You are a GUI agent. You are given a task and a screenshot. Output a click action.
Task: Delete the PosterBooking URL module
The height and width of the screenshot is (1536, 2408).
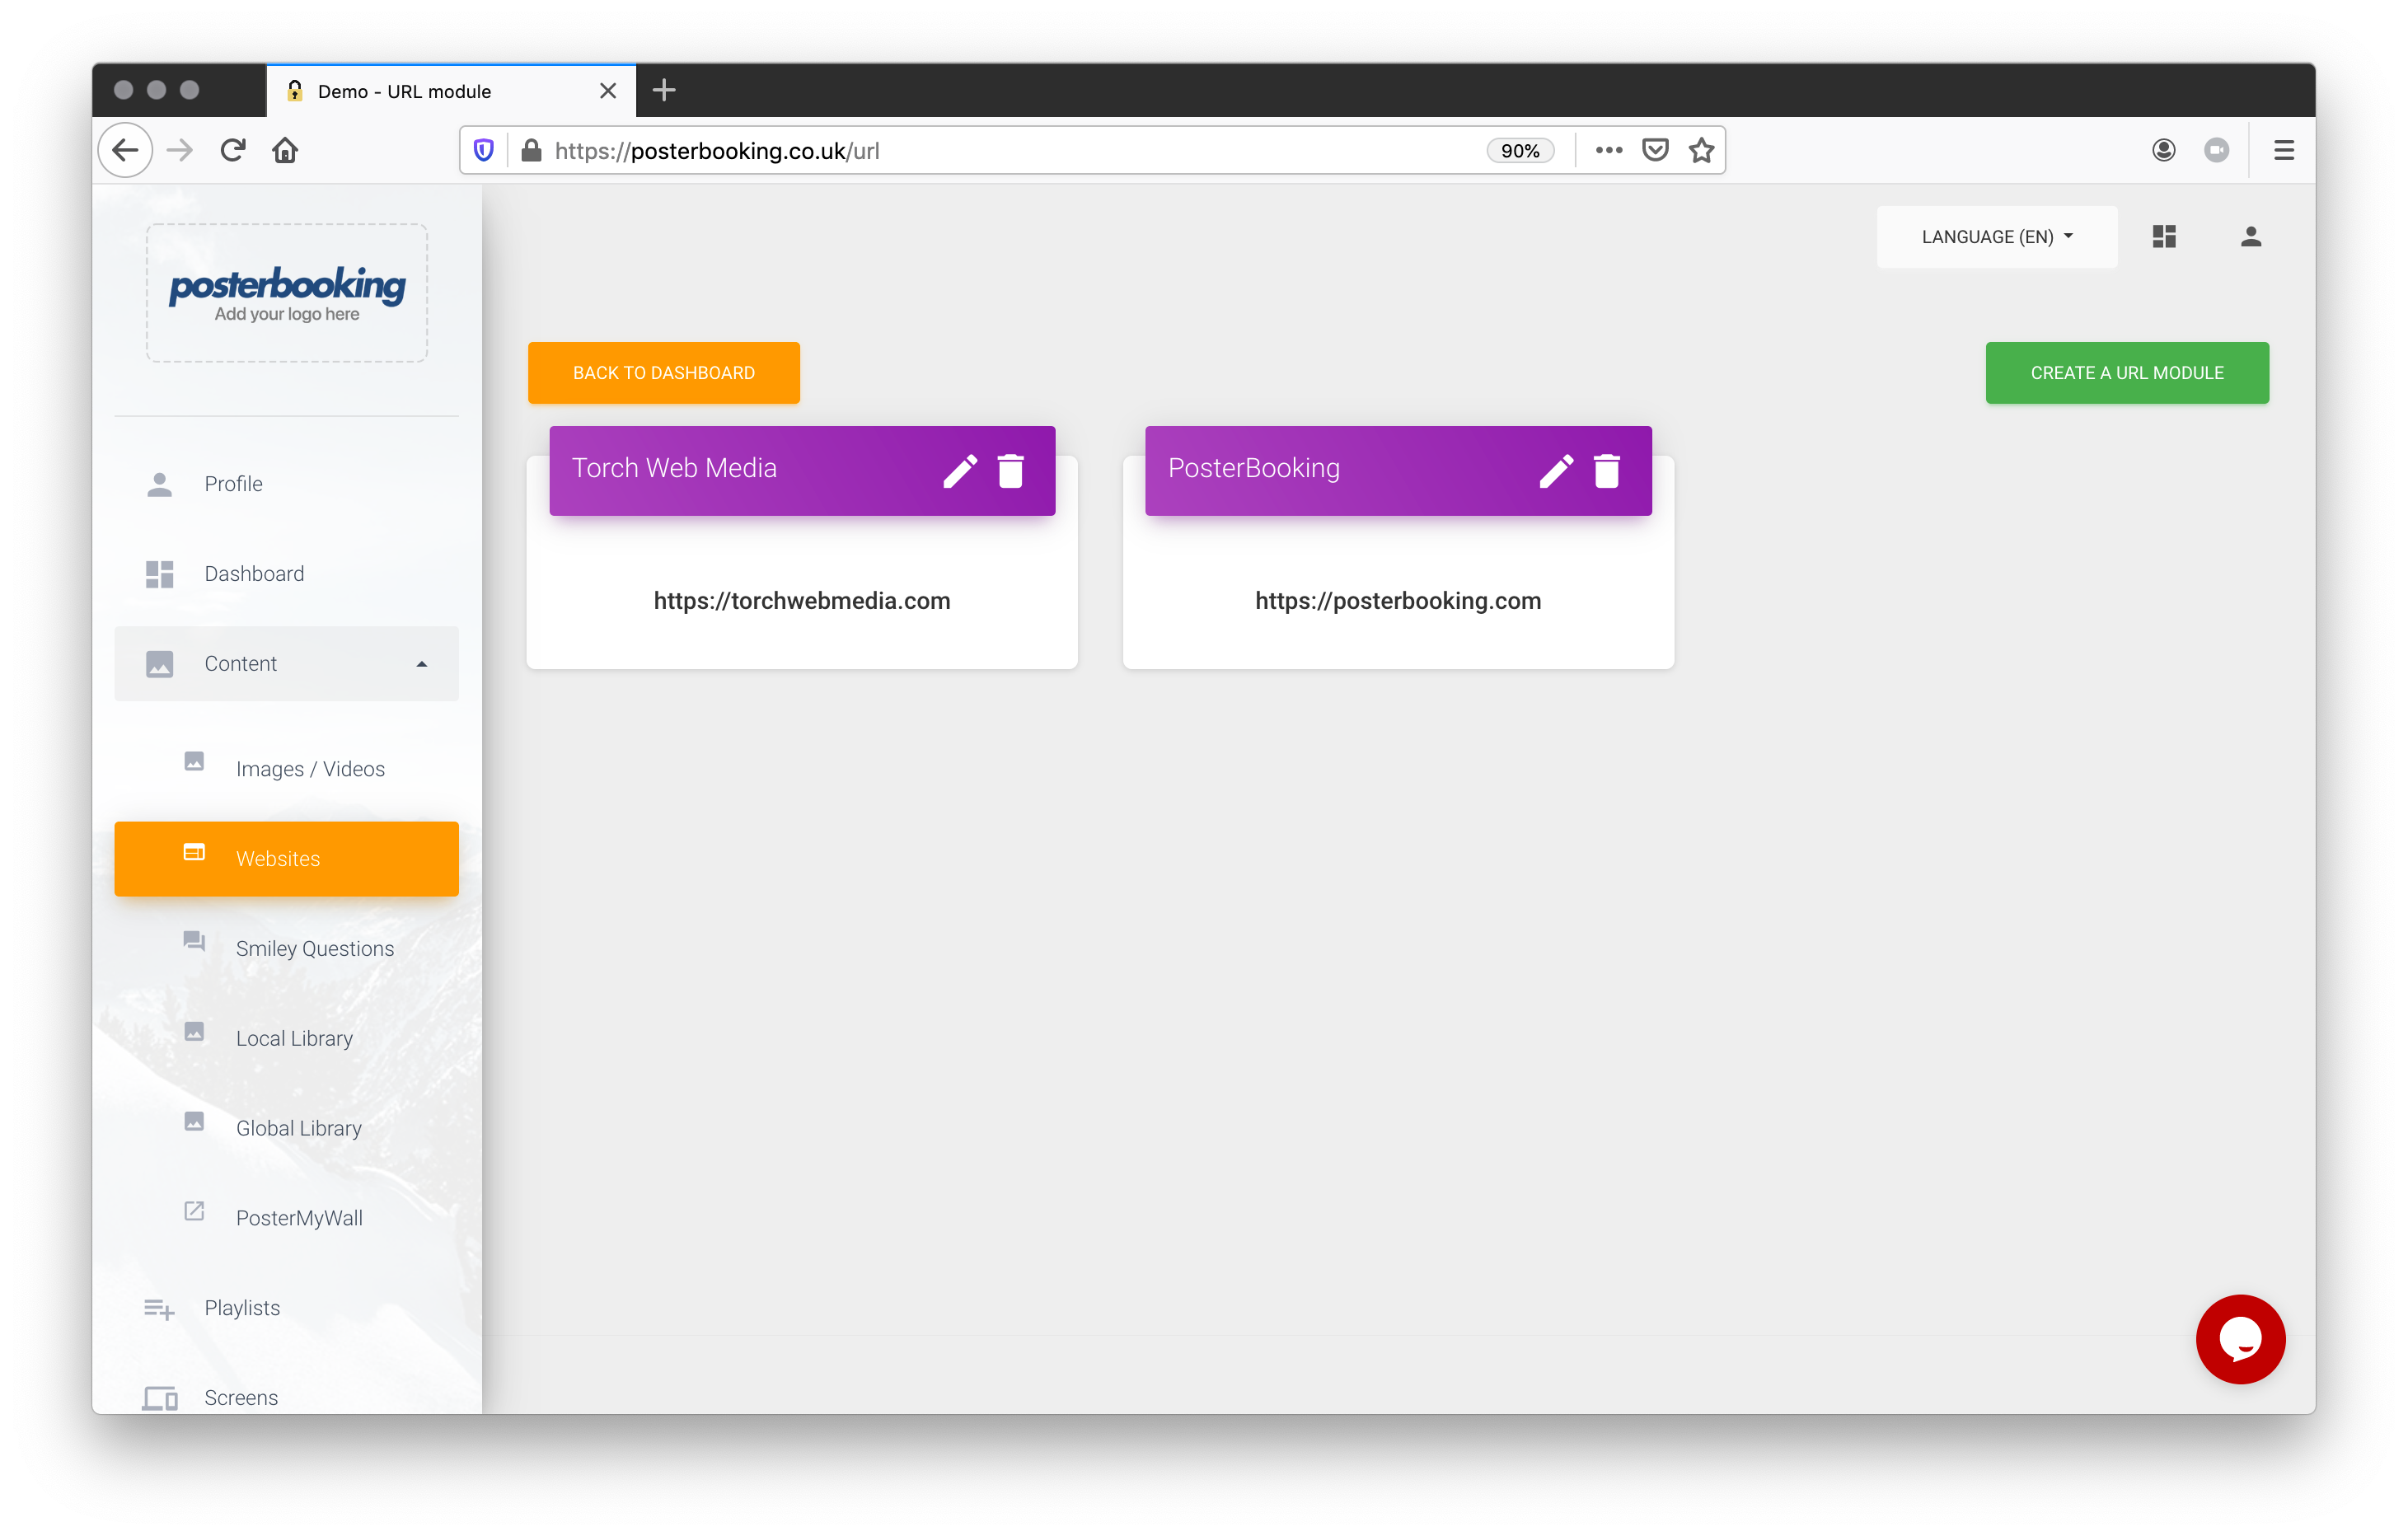point(1607,471)
